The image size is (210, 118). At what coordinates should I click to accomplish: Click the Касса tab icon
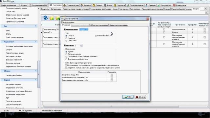(x=105, y=5)
